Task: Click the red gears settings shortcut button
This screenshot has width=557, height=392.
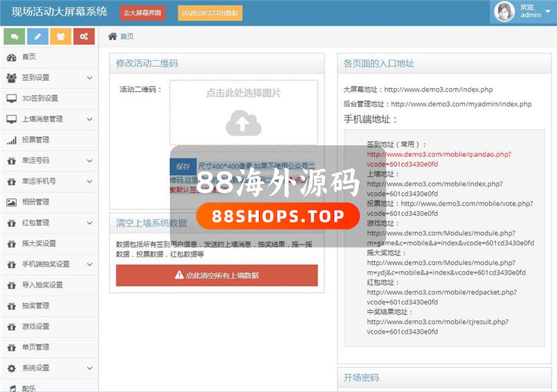Action: pyautogui.click(x=84, y=36)
